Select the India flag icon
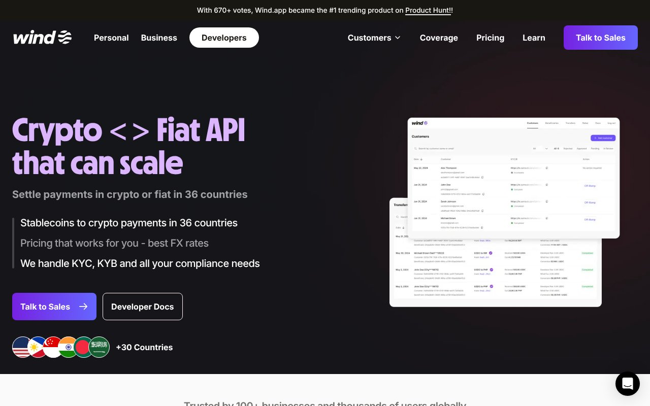Image resolution: width=650 pixels, height=406 pixels. click(x=68, y=347)
